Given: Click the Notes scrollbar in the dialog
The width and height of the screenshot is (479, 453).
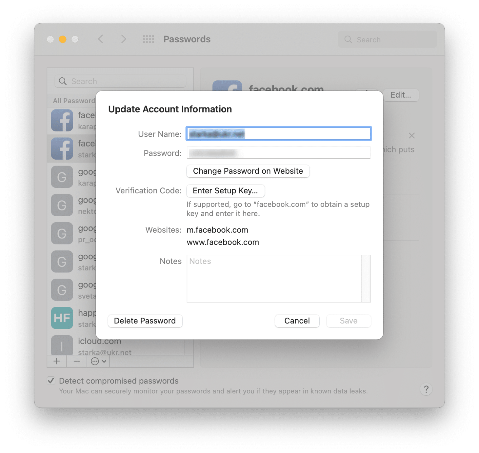Looking at the screenshot, I should pos(365,278).
